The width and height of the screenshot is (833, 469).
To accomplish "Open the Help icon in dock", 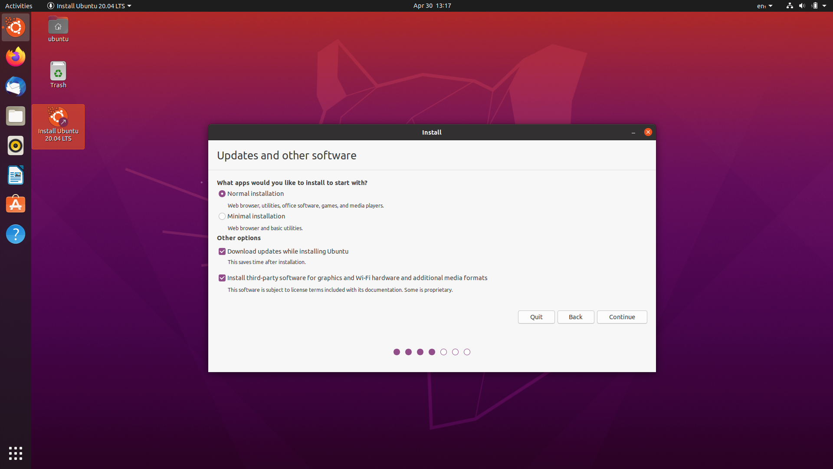I will 16,234.
